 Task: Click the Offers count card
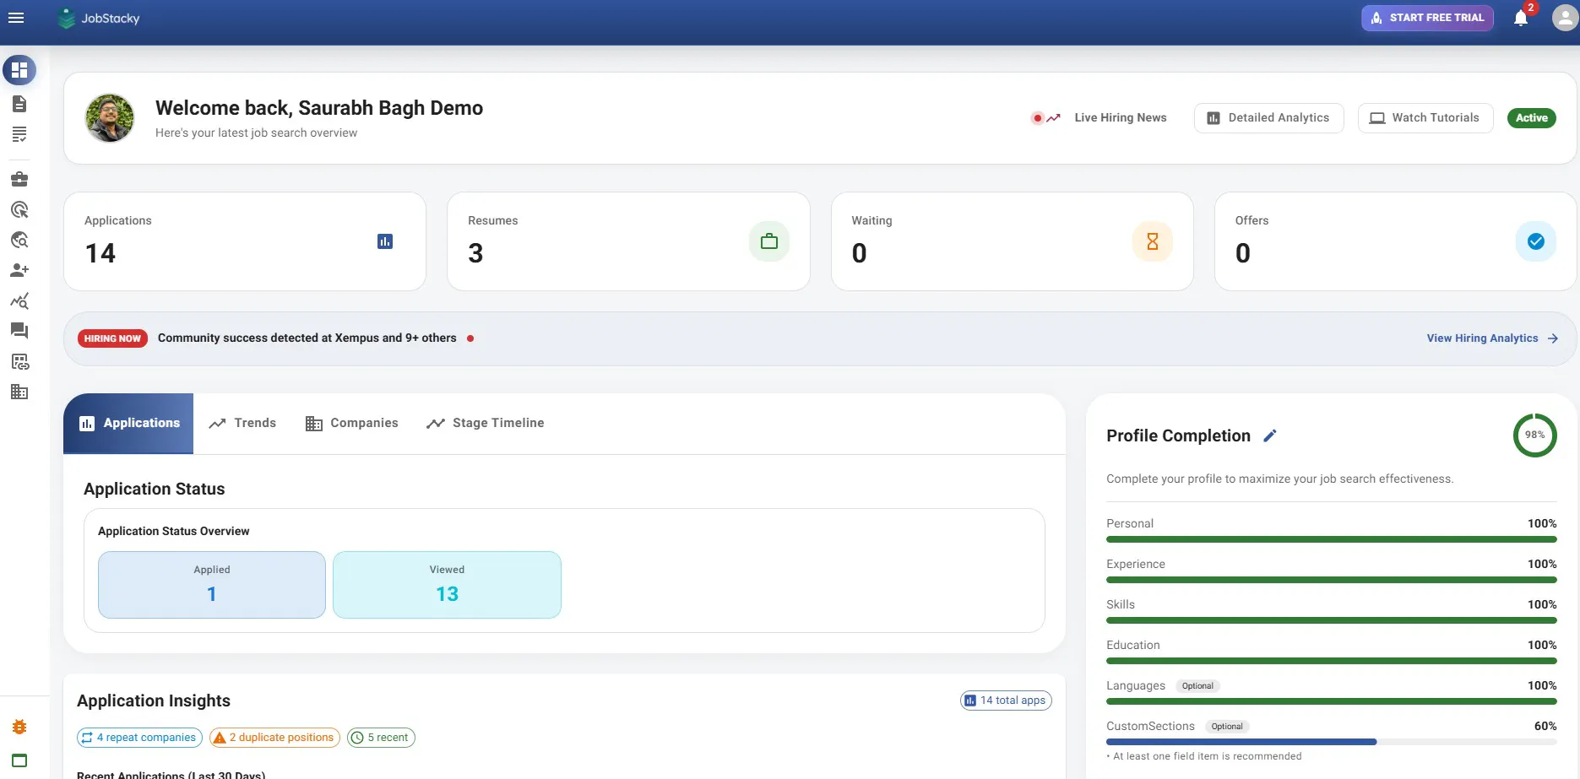(x=1396, y=241)
